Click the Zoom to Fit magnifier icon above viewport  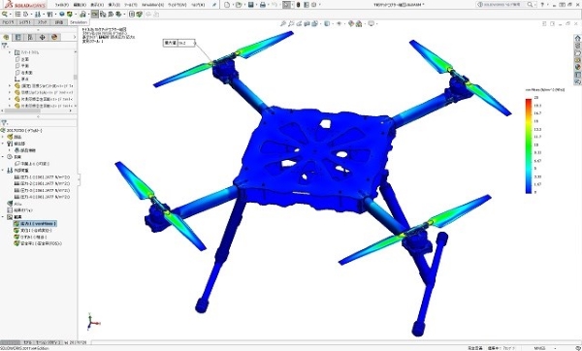click(x=283, y=23)
